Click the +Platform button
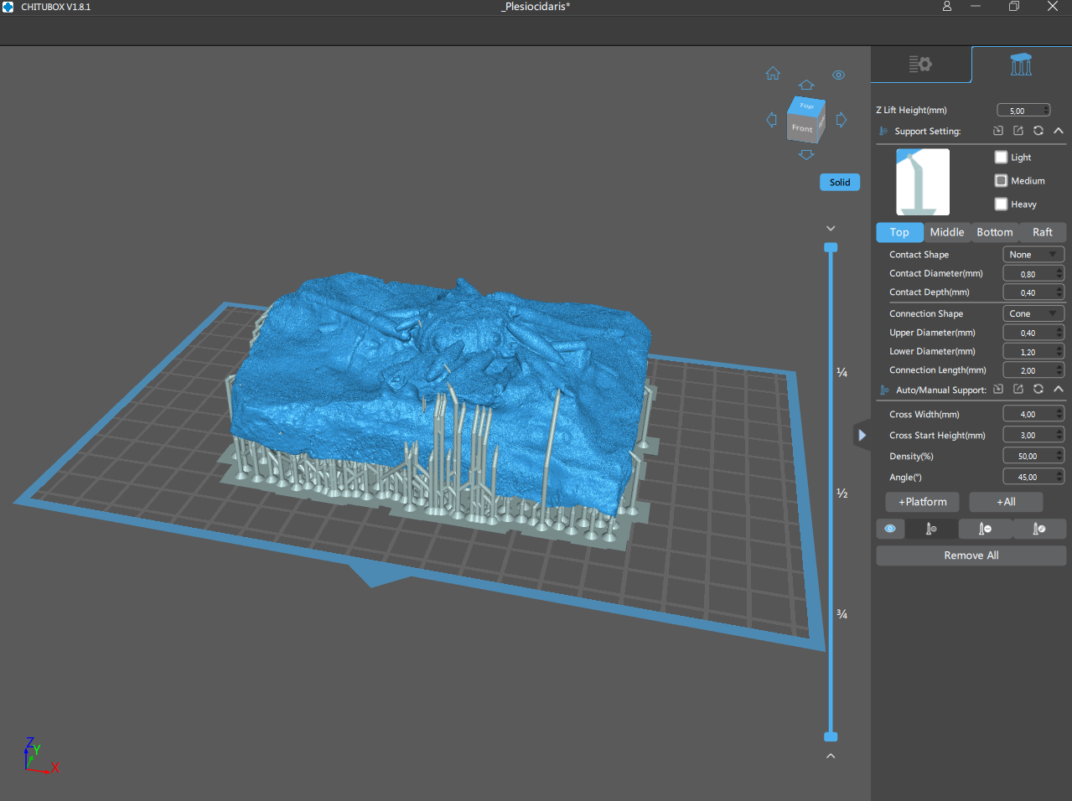1072x801 pixels. 922,502
